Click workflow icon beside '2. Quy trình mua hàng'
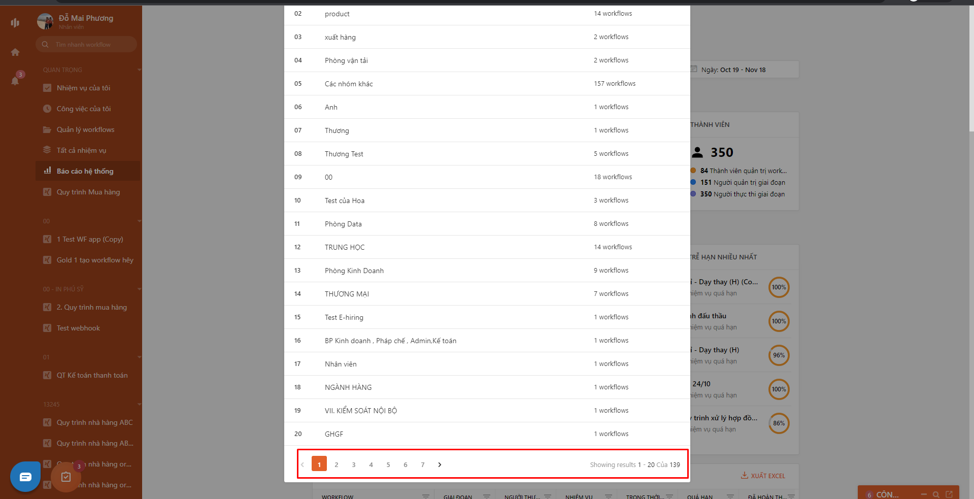This screenshot has height=499, width=974. tap(47, 307)
